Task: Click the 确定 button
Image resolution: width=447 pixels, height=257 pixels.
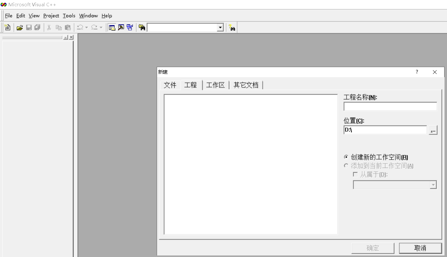Action: point(373,248)
